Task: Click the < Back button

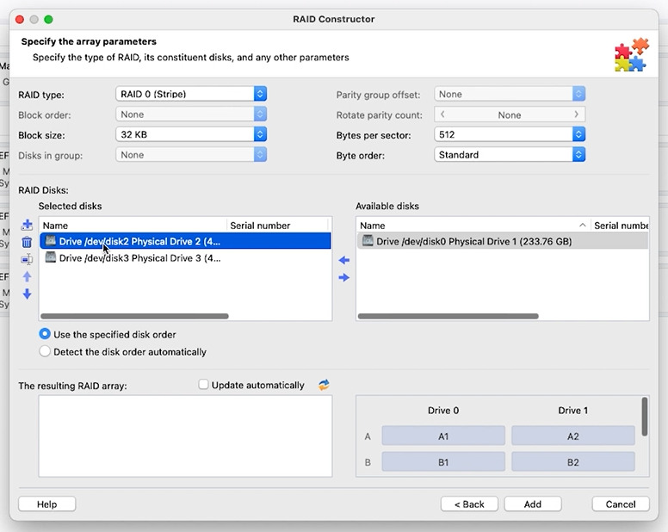Action: tap(469, 504)
